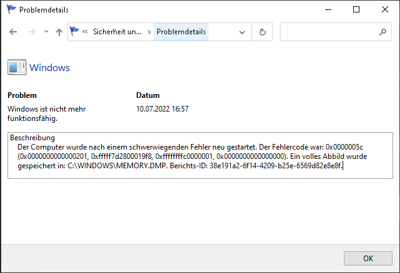Click the 'Datum' column heading
Image resolution: width=400 pixels, height=273 pixels.
point(148,95)
